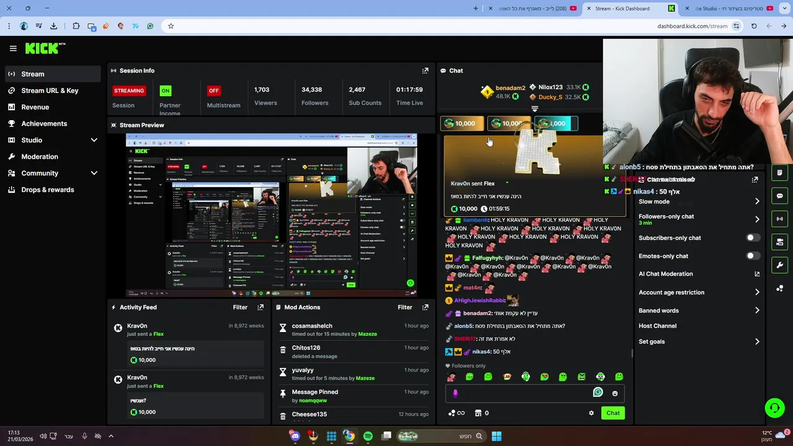Screen dimensions: 793x446
Task: Open Account age restriction options
Action: pos(699,292)
